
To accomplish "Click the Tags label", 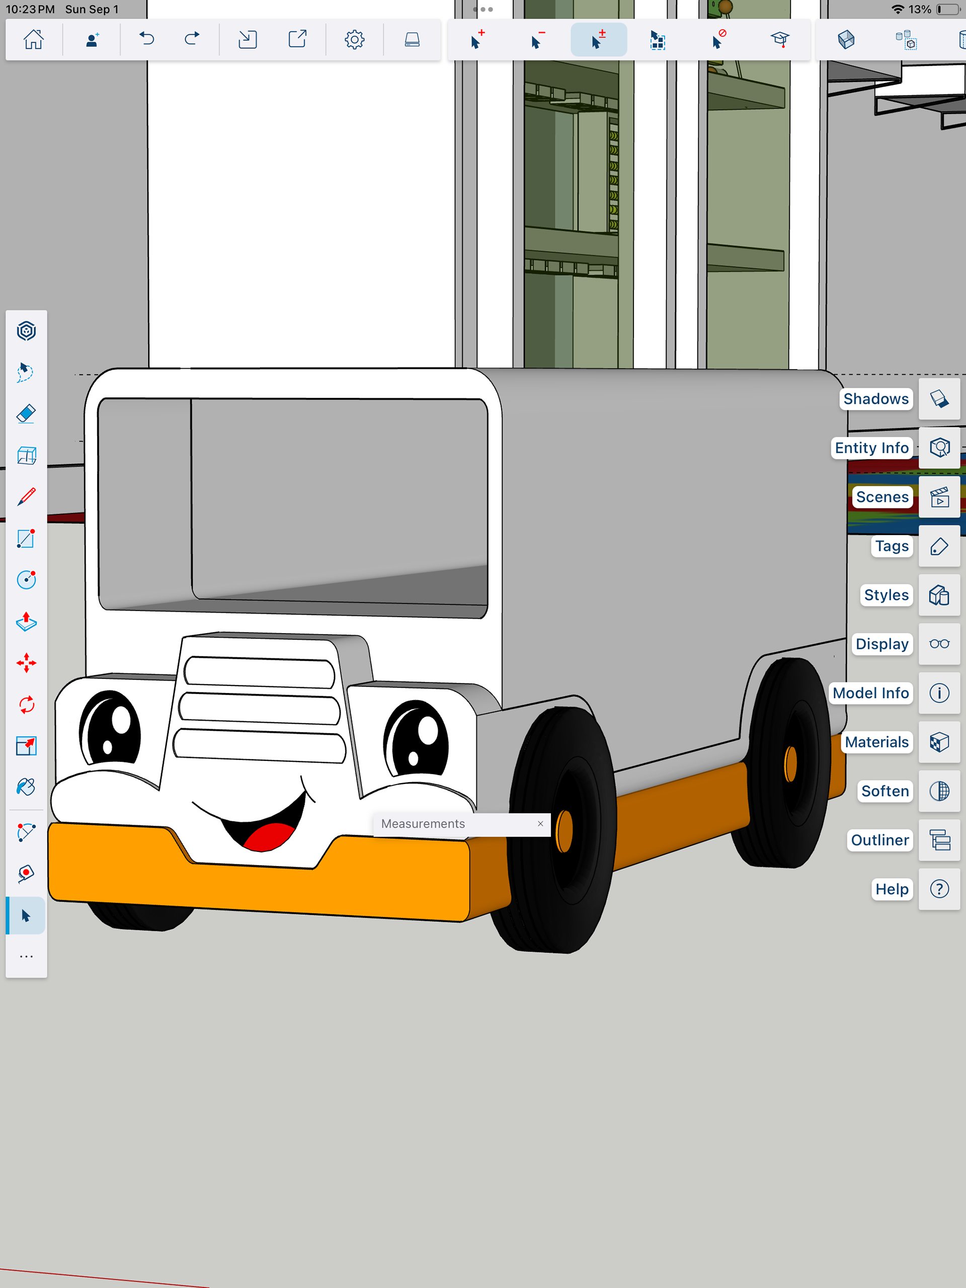I will [x=892, y=546].
